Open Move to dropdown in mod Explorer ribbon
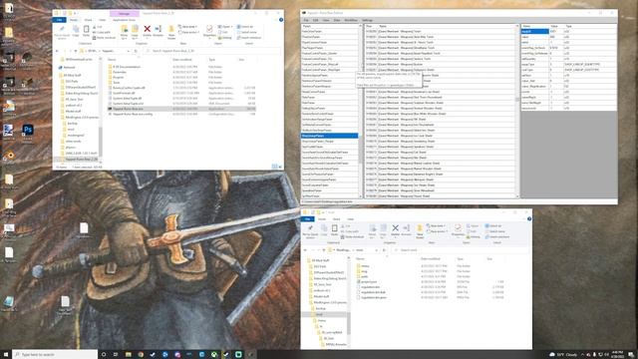Viewport: 638px width, 359px height. click(x=372, y=231)
